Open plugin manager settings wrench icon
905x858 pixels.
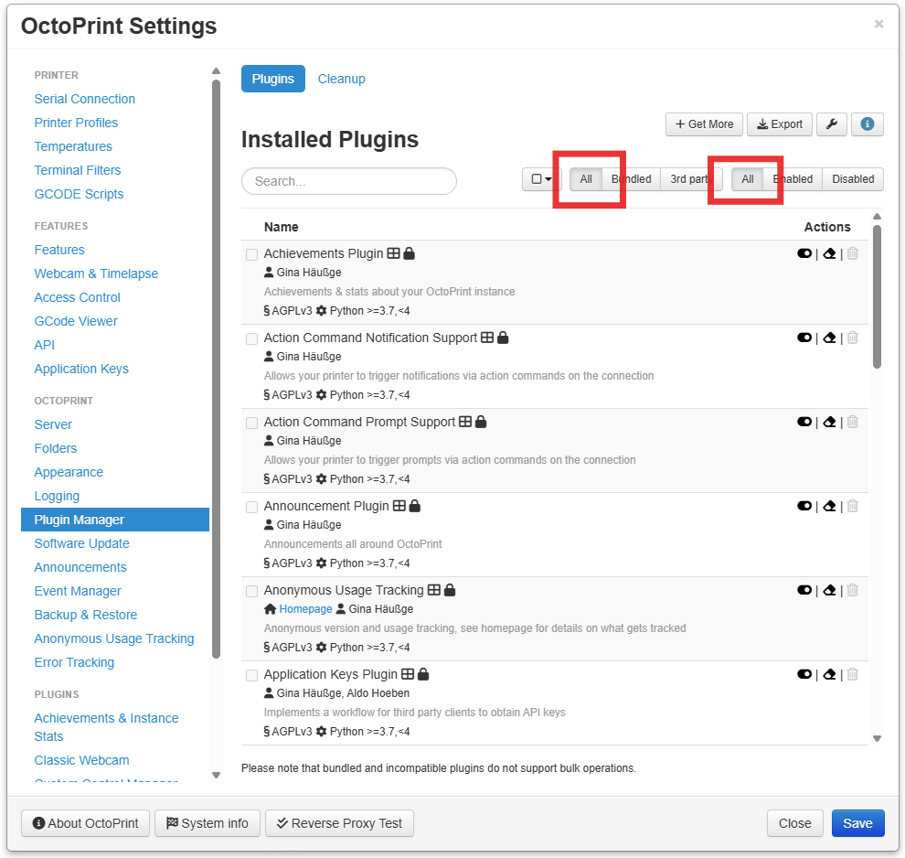(831, 124)
